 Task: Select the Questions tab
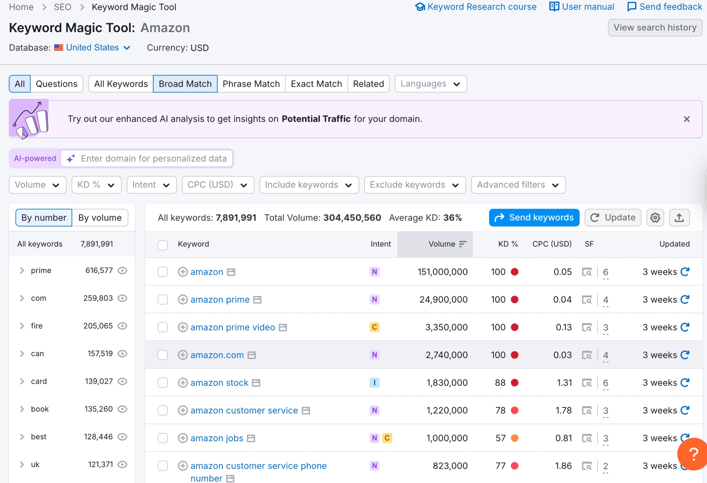(x=57, y=84)
